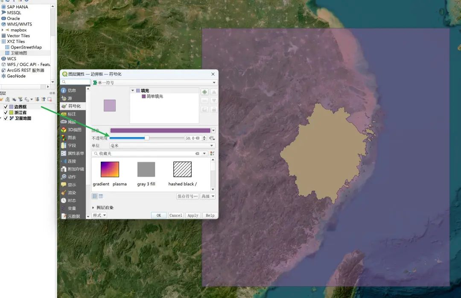This screenshot has width=461, height=298.
Task: Remove a layer with the Layers panel delete icon
Action: (50, 99)
